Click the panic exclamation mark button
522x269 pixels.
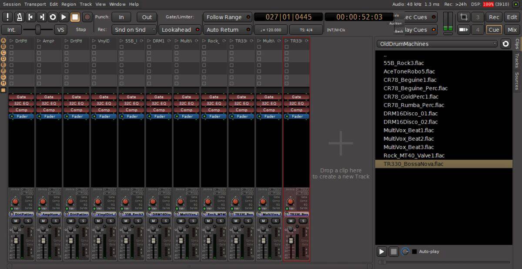(x=8, y=17)
